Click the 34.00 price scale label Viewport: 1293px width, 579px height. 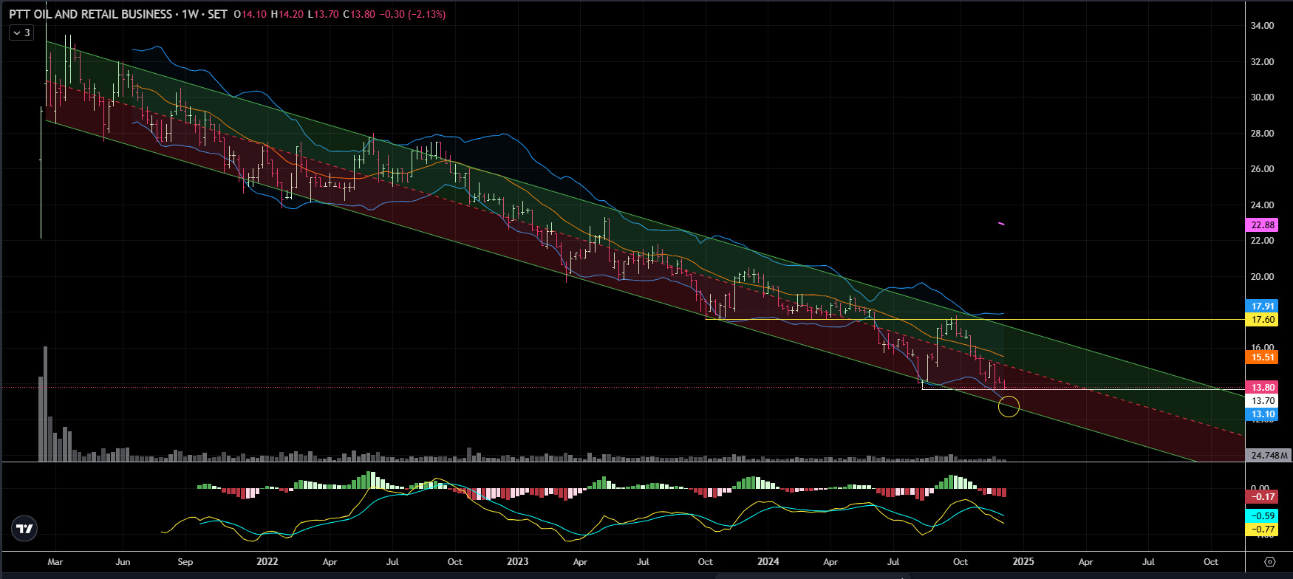(x=1262, y=25)
